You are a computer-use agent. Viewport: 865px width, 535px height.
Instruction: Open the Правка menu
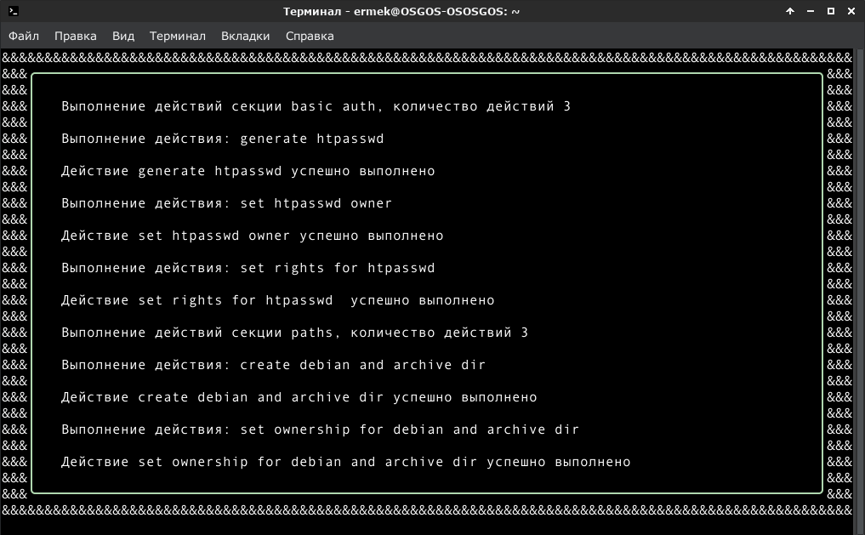click(76, 36)
